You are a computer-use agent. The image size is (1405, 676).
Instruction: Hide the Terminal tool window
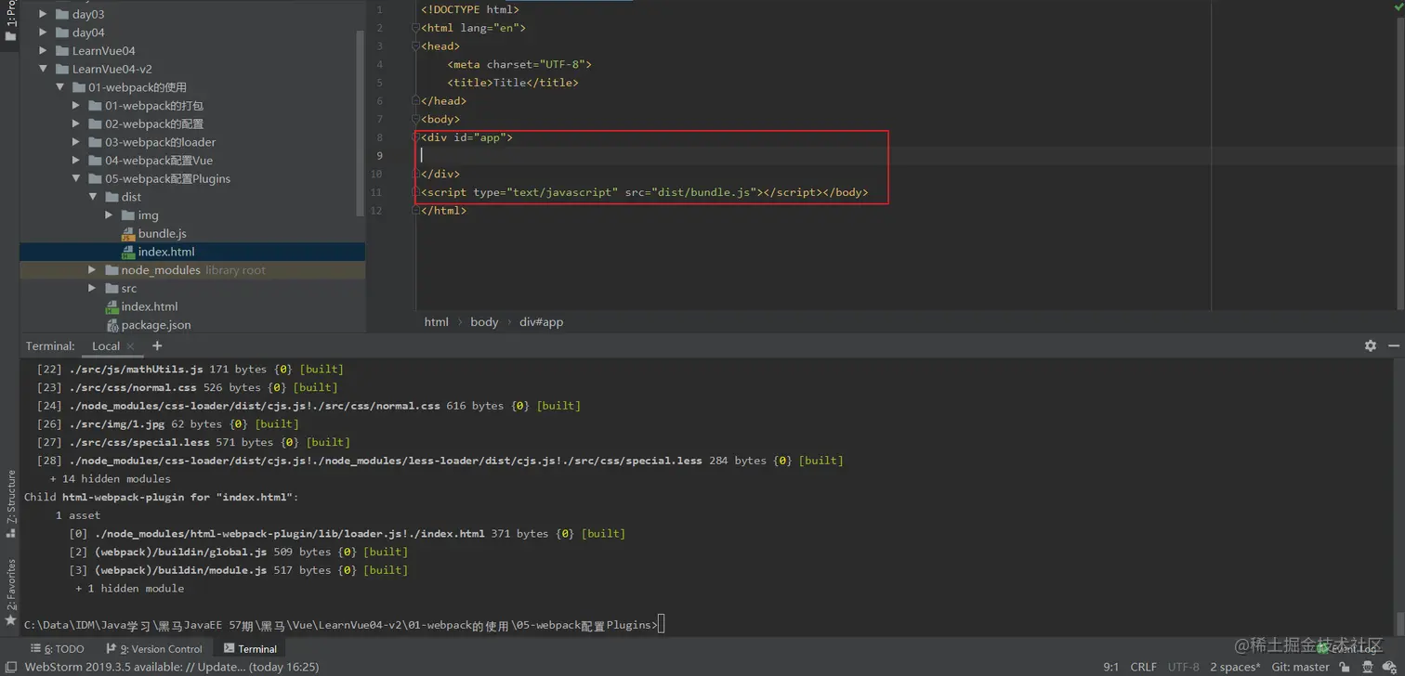click(x=1393, y=345)
